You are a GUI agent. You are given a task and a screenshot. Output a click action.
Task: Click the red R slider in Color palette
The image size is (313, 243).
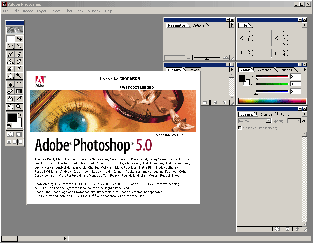(x=272, y=76)
